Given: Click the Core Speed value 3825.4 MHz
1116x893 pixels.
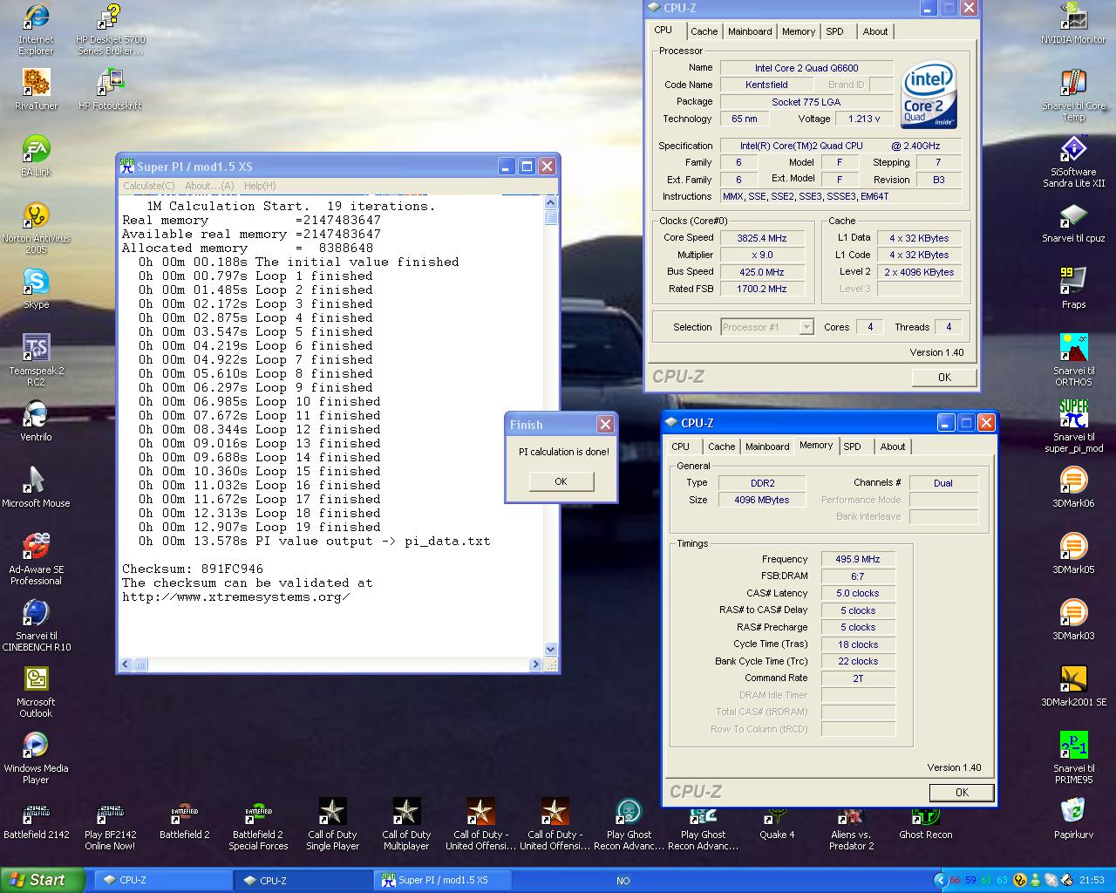Looking at the screenshot, I should (762, 238).
